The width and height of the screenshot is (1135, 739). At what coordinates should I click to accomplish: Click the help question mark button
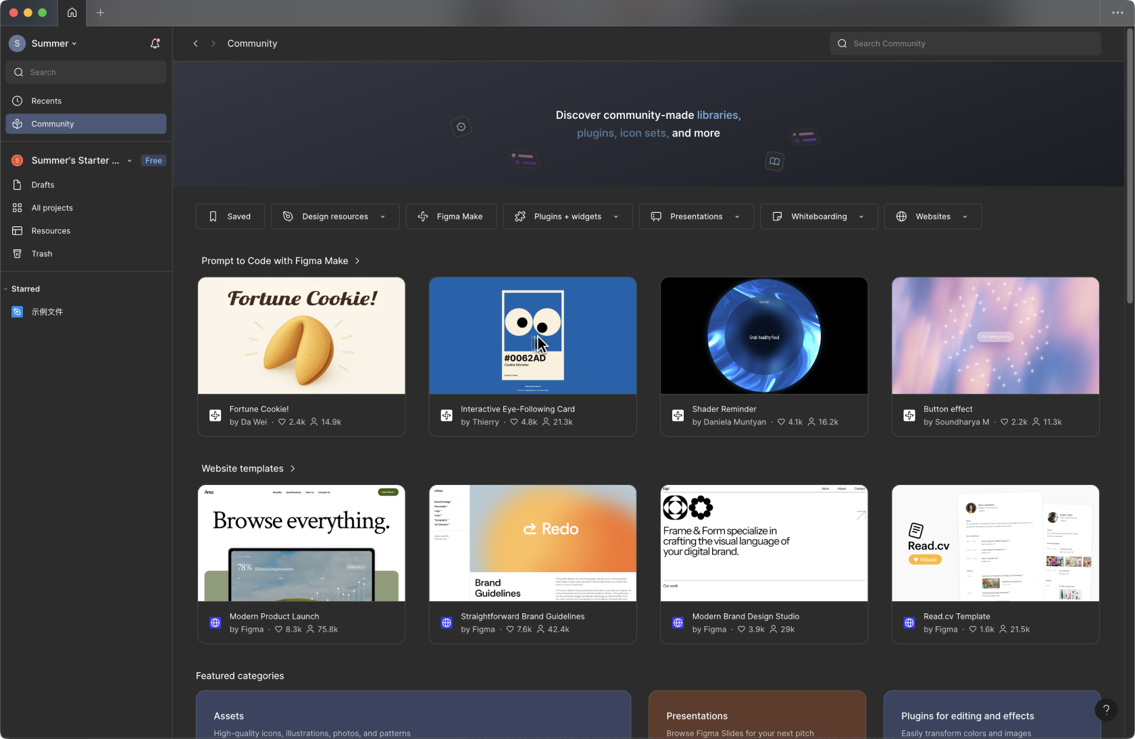click(x=1106, y=709)
